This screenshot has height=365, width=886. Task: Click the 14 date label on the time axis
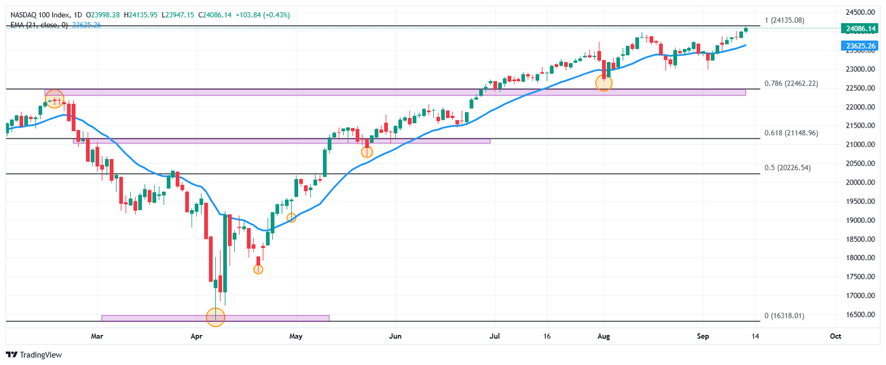click(755, 336)
